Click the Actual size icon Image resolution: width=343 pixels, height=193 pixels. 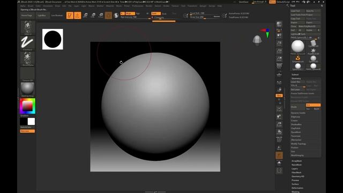(x=279, y=51)
